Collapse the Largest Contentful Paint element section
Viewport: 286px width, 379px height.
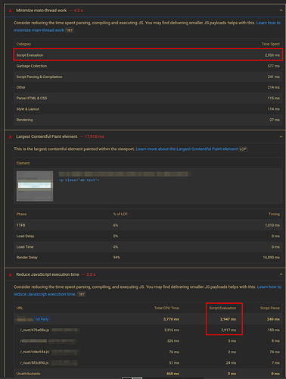click(x=281, y=136)
